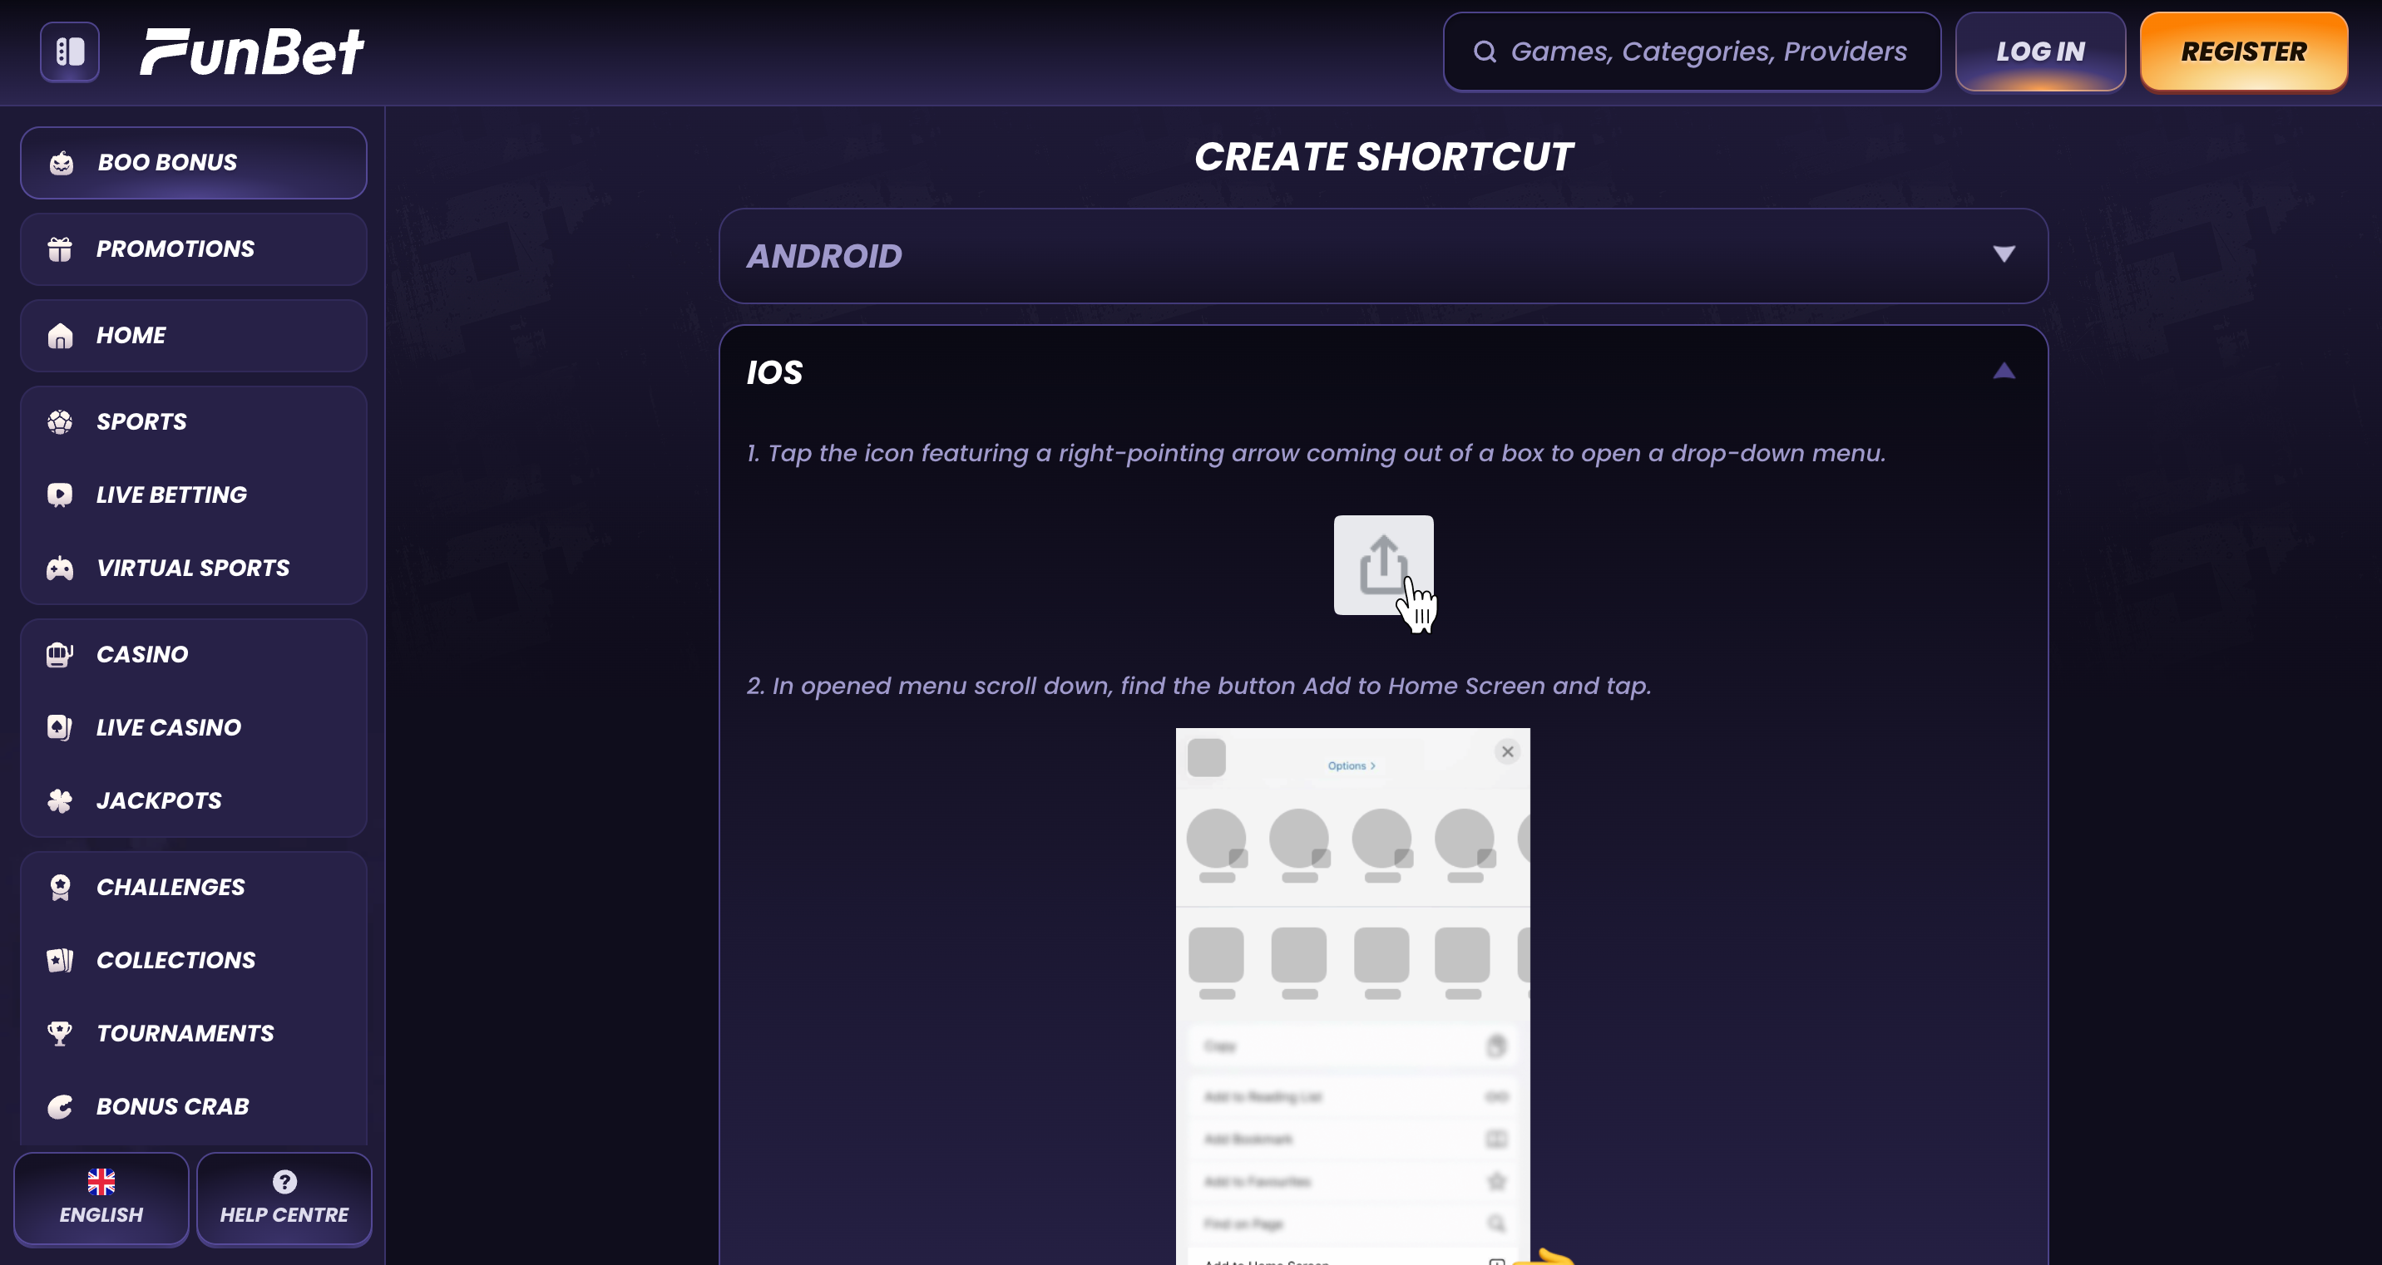
Task: Click the IOS accordion header
Action: click(x=1383, y=372)
